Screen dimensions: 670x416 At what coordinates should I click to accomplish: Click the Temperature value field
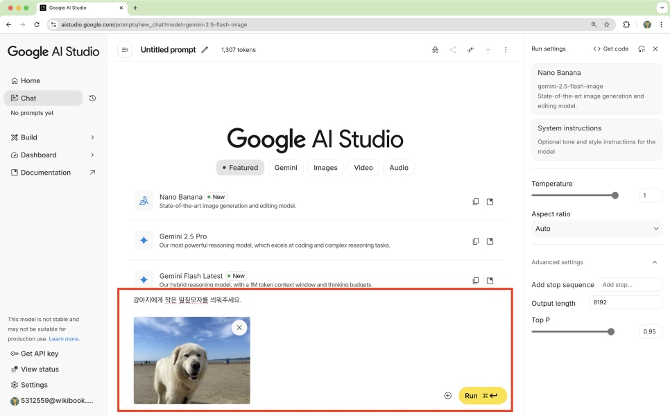651,196
